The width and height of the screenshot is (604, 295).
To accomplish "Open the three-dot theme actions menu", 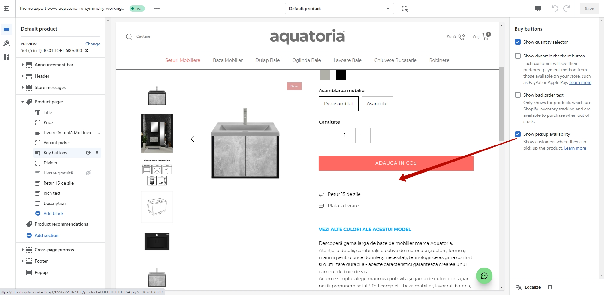I will 157,9.
